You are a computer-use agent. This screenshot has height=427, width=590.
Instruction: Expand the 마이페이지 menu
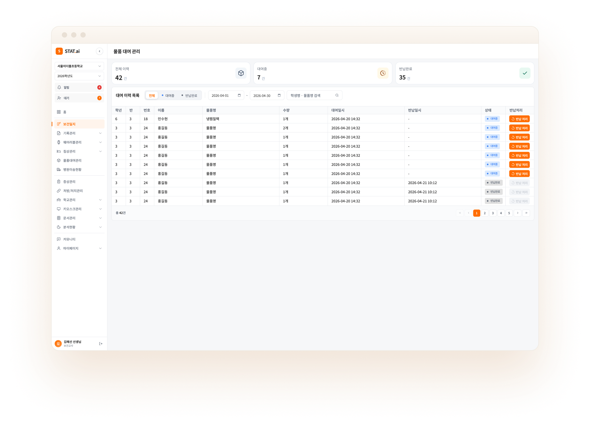pos(79,248)
